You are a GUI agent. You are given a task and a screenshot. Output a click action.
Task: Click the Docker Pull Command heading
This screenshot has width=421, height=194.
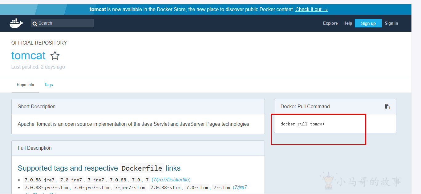coord(305,107)
